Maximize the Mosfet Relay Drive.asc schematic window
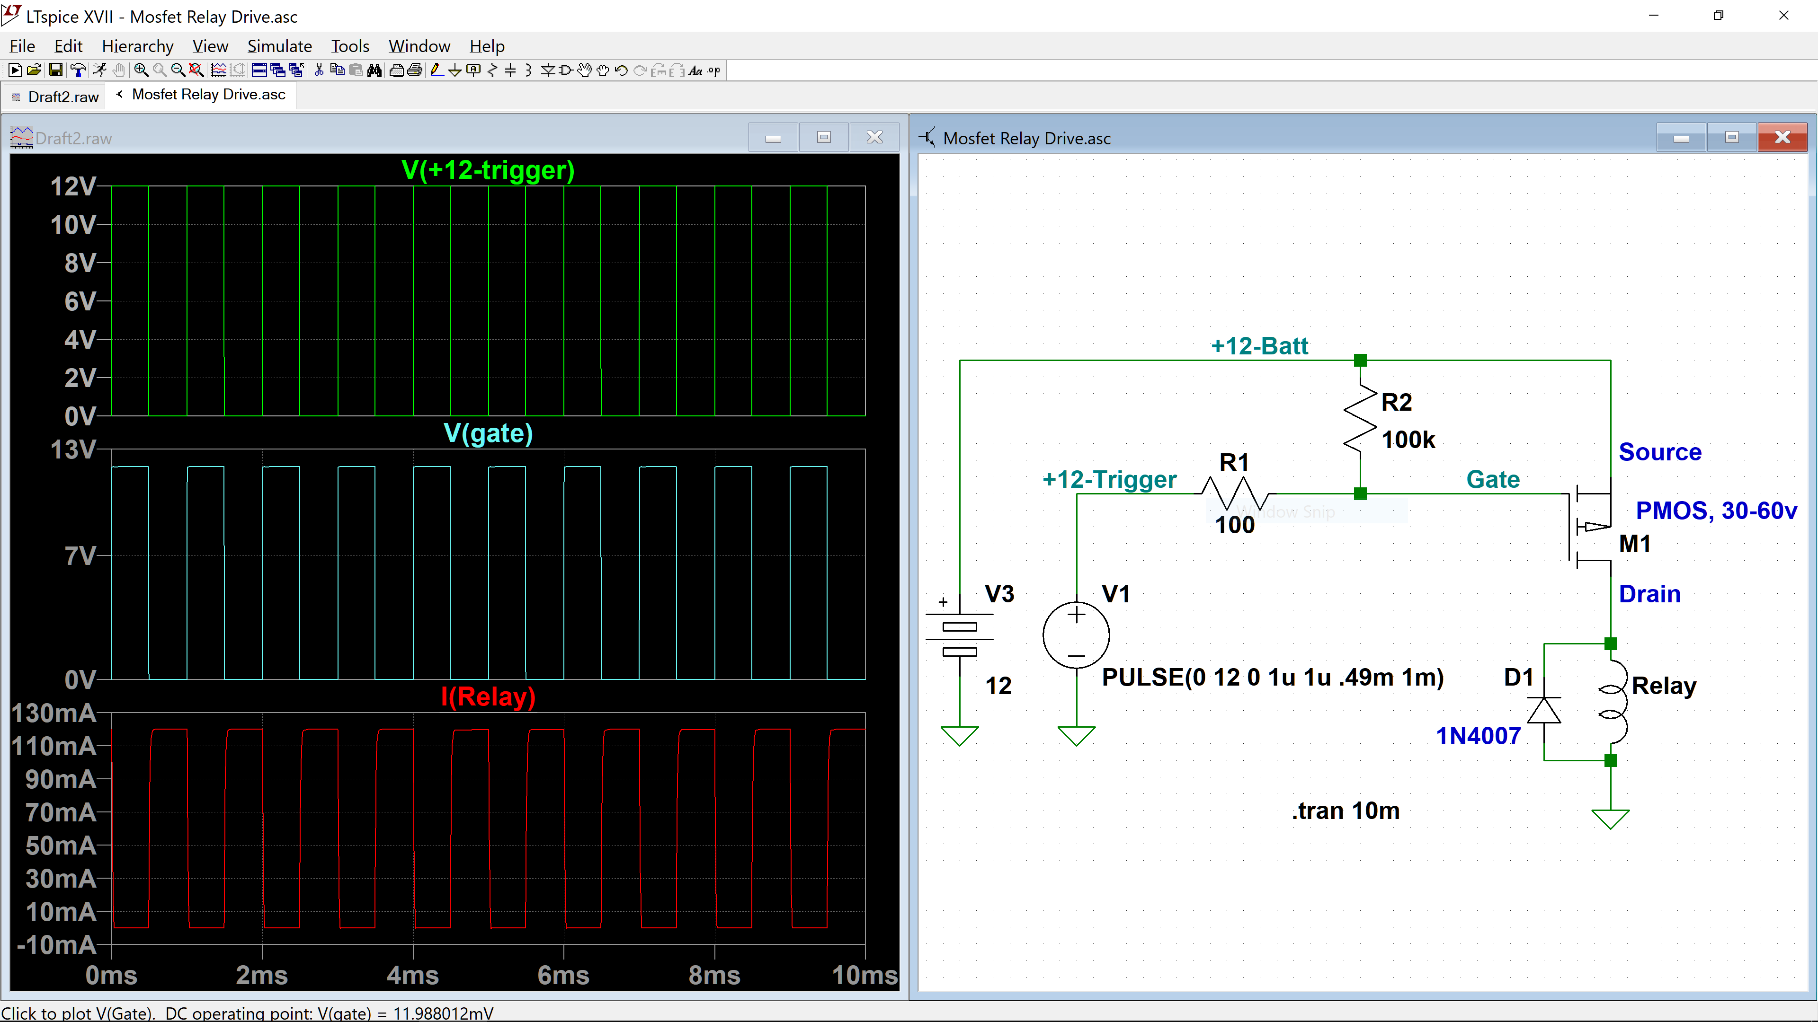The height and width of the screenshot is (1022, 1818). point(1732,137)
